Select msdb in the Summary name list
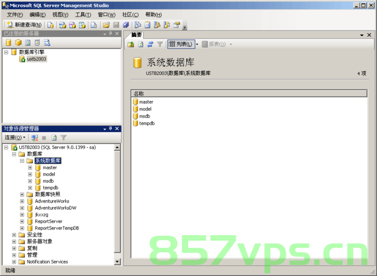The width and height of the screenshot is (377, 276). (145, 116)
